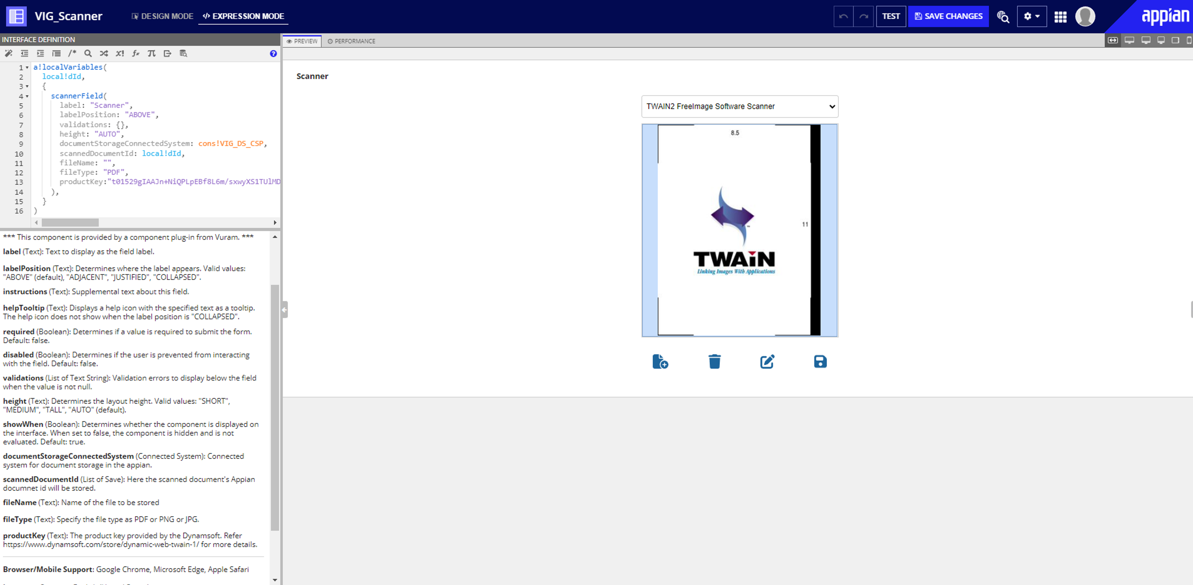Click the documentation panel scroll-down arrow
Screen dimensions: 1193x585
click(x=275, y=580)
